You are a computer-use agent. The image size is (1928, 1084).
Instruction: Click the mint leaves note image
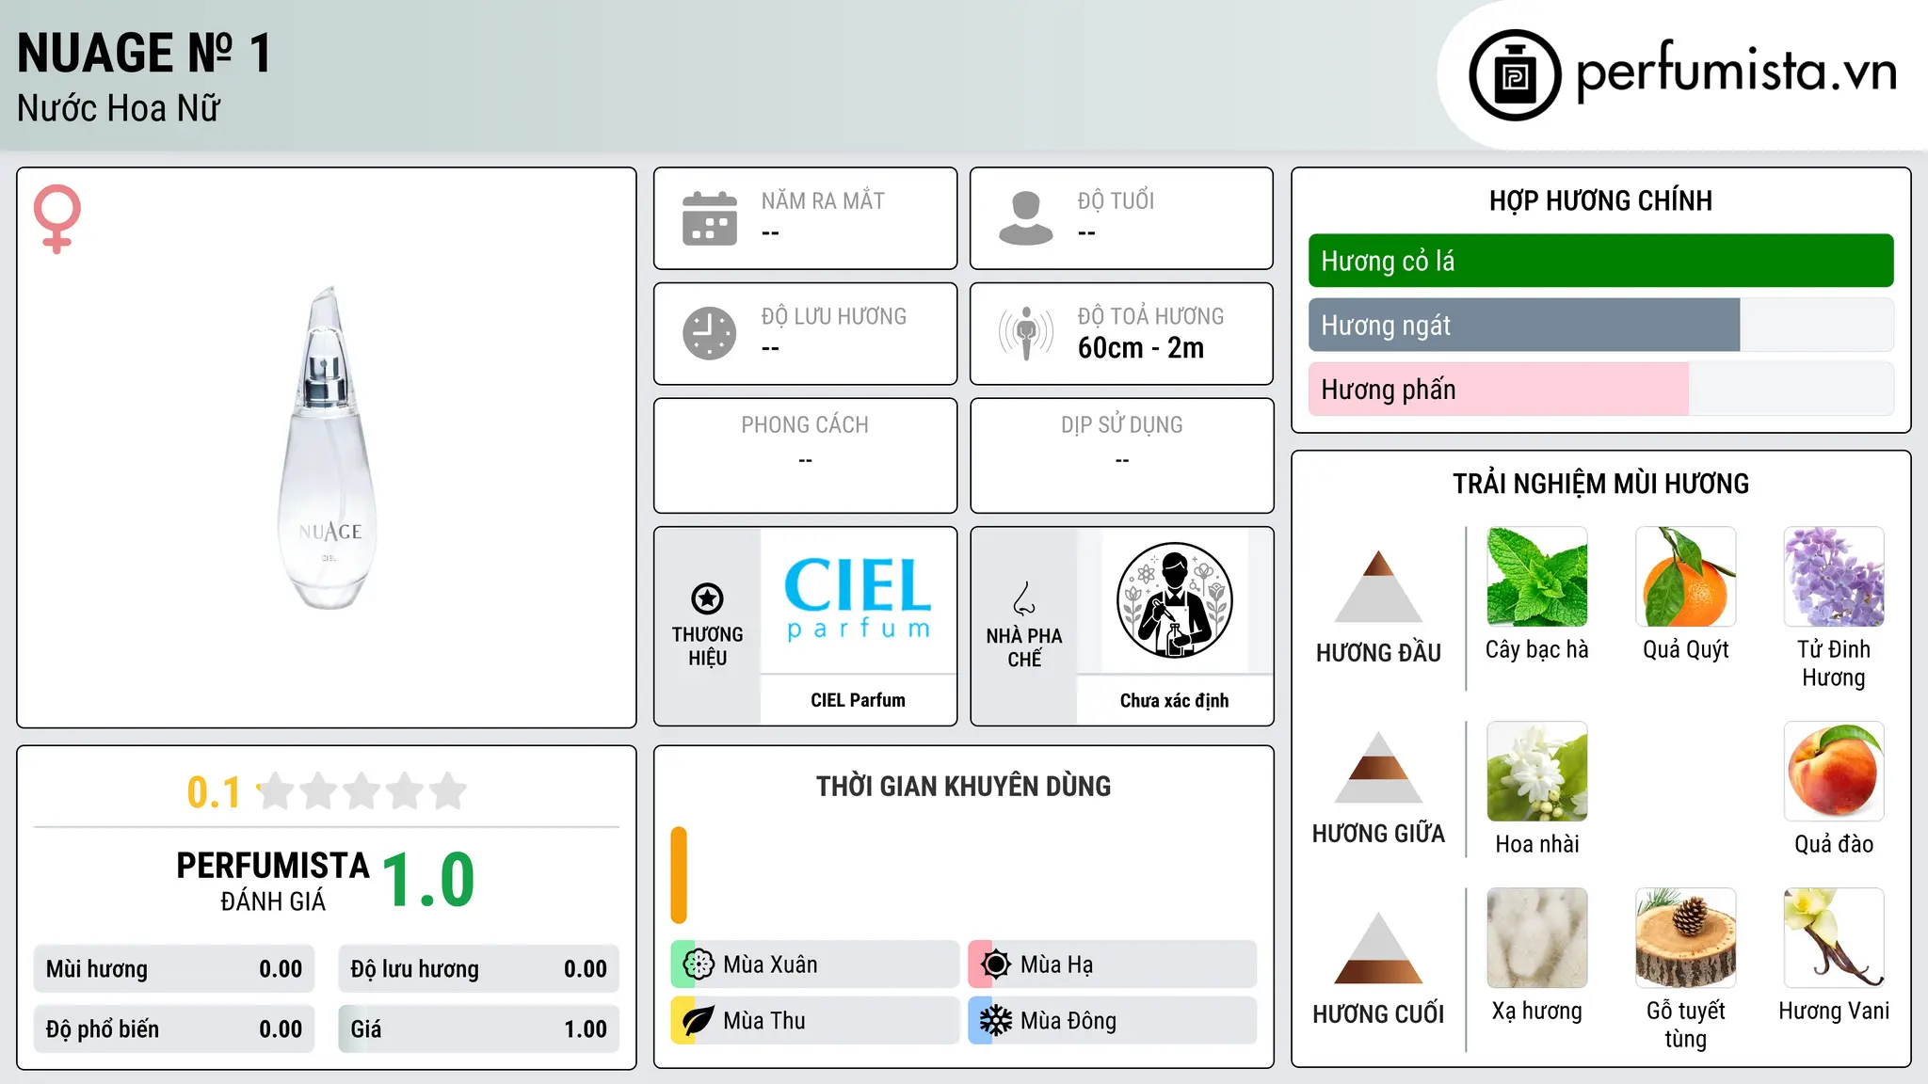click(x=1537, y=577)
